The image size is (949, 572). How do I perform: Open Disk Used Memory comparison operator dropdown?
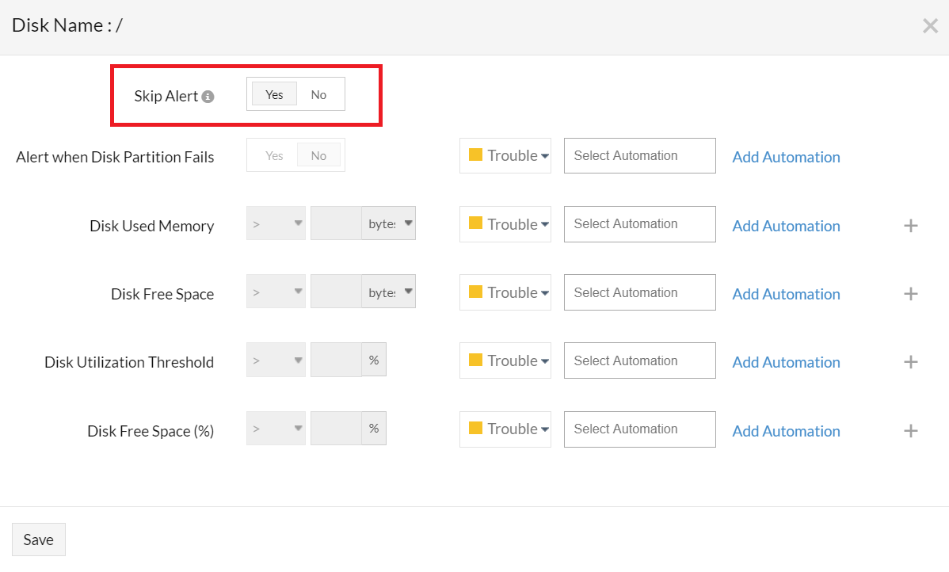pyautogui.click(x=276, y=223)
